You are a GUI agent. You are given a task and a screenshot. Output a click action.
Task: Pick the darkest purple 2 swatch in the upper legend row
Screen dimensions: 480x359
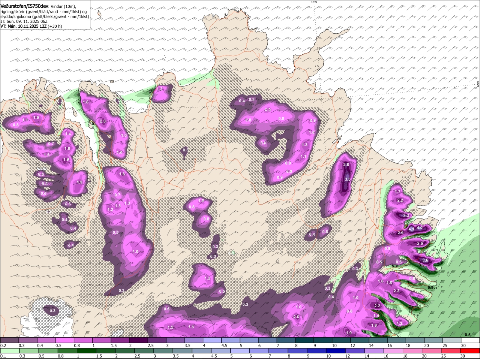pyautogui.click(x=139, y=340)
